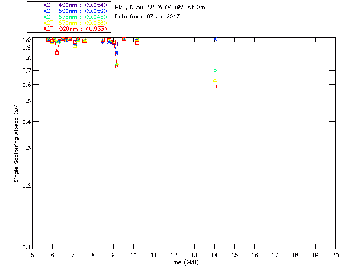
Task: Click the PML station location text
Action: 160,7
